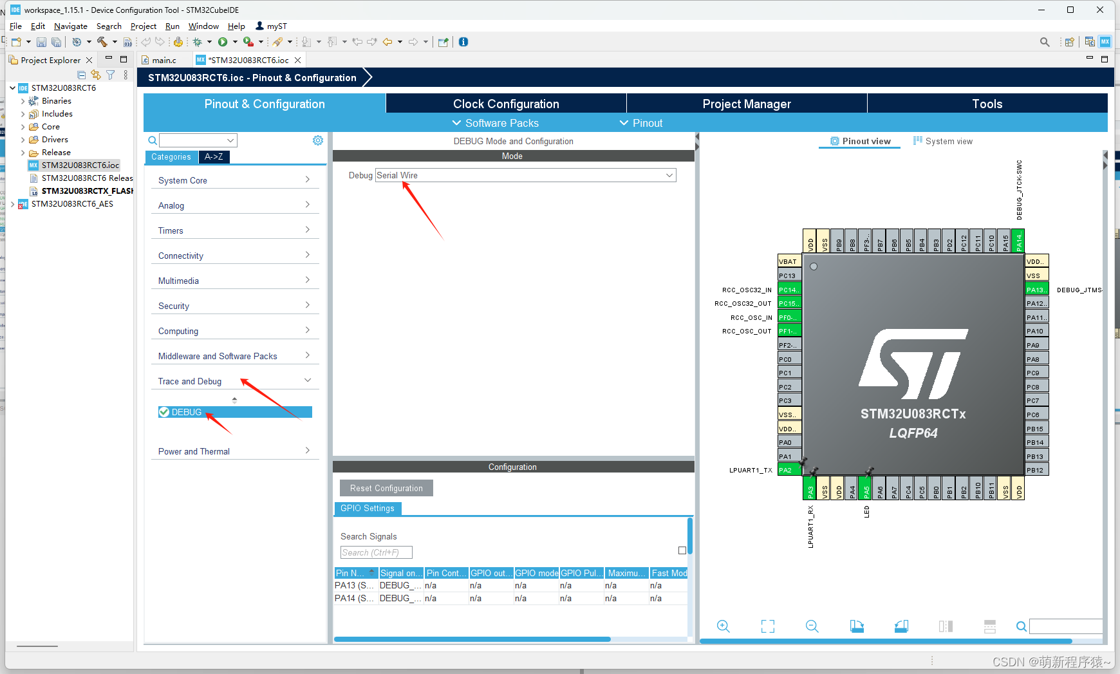The height and width of the screenshot is (674, 1120).
Task: Click the Search Signals input field
Action: pyautogui.click(x=376, y=552)
